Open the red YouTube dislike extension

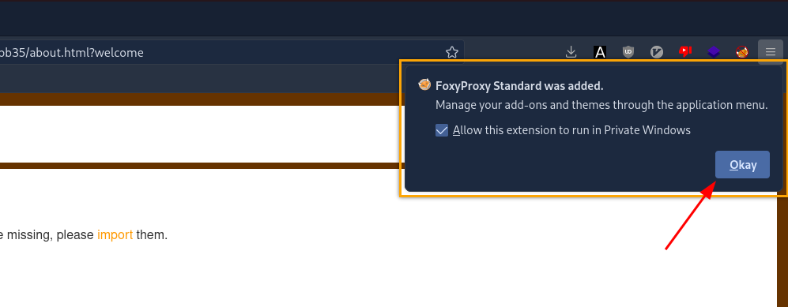point(685,51)
